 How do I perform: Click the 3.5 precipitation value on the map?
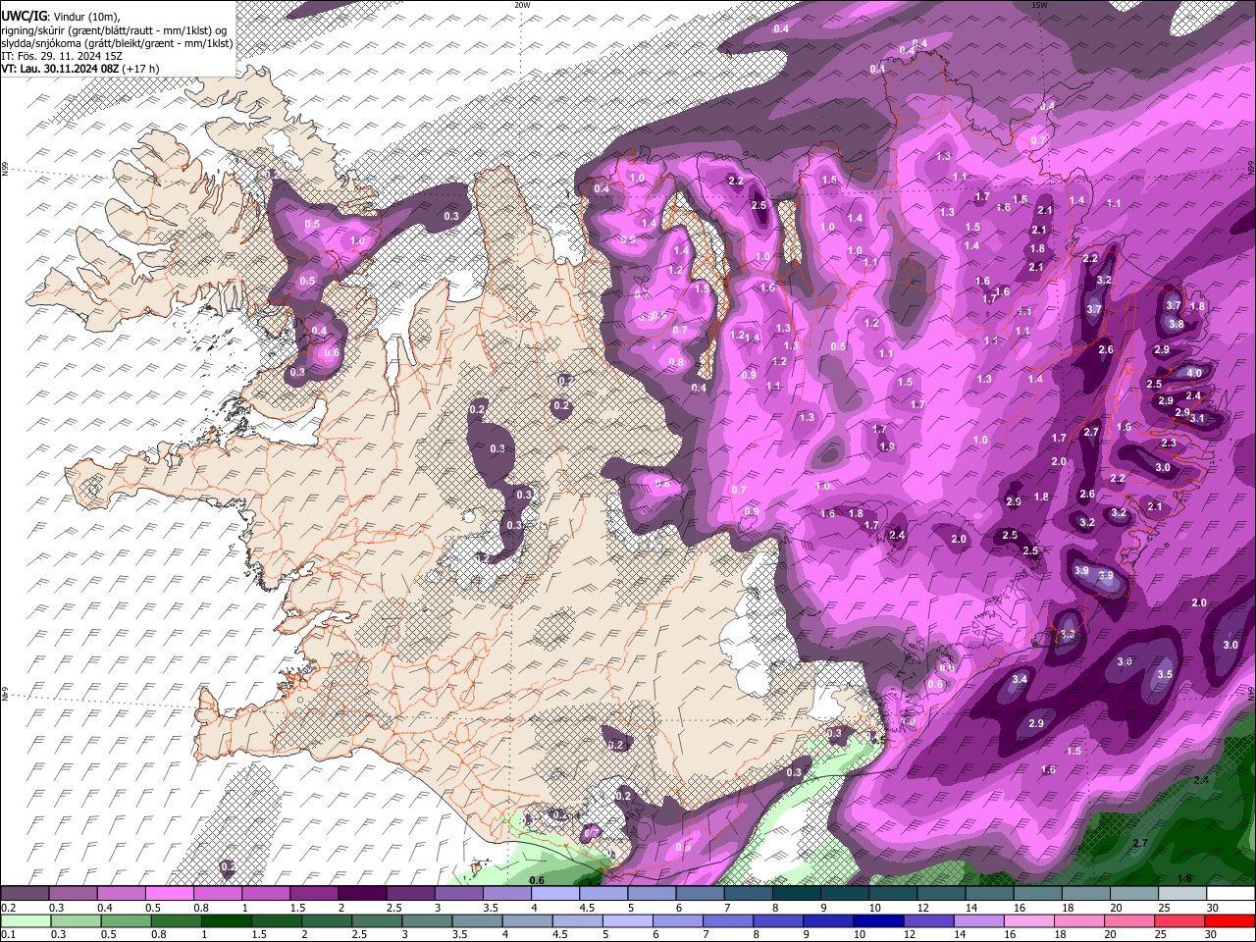tap(1165, 674)
